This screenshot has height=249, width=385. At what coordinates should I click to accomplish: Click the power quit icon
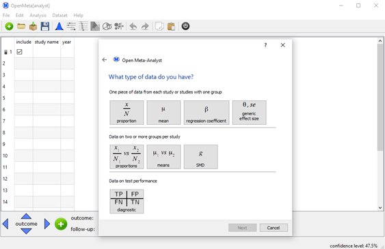(x=185, y=26)
